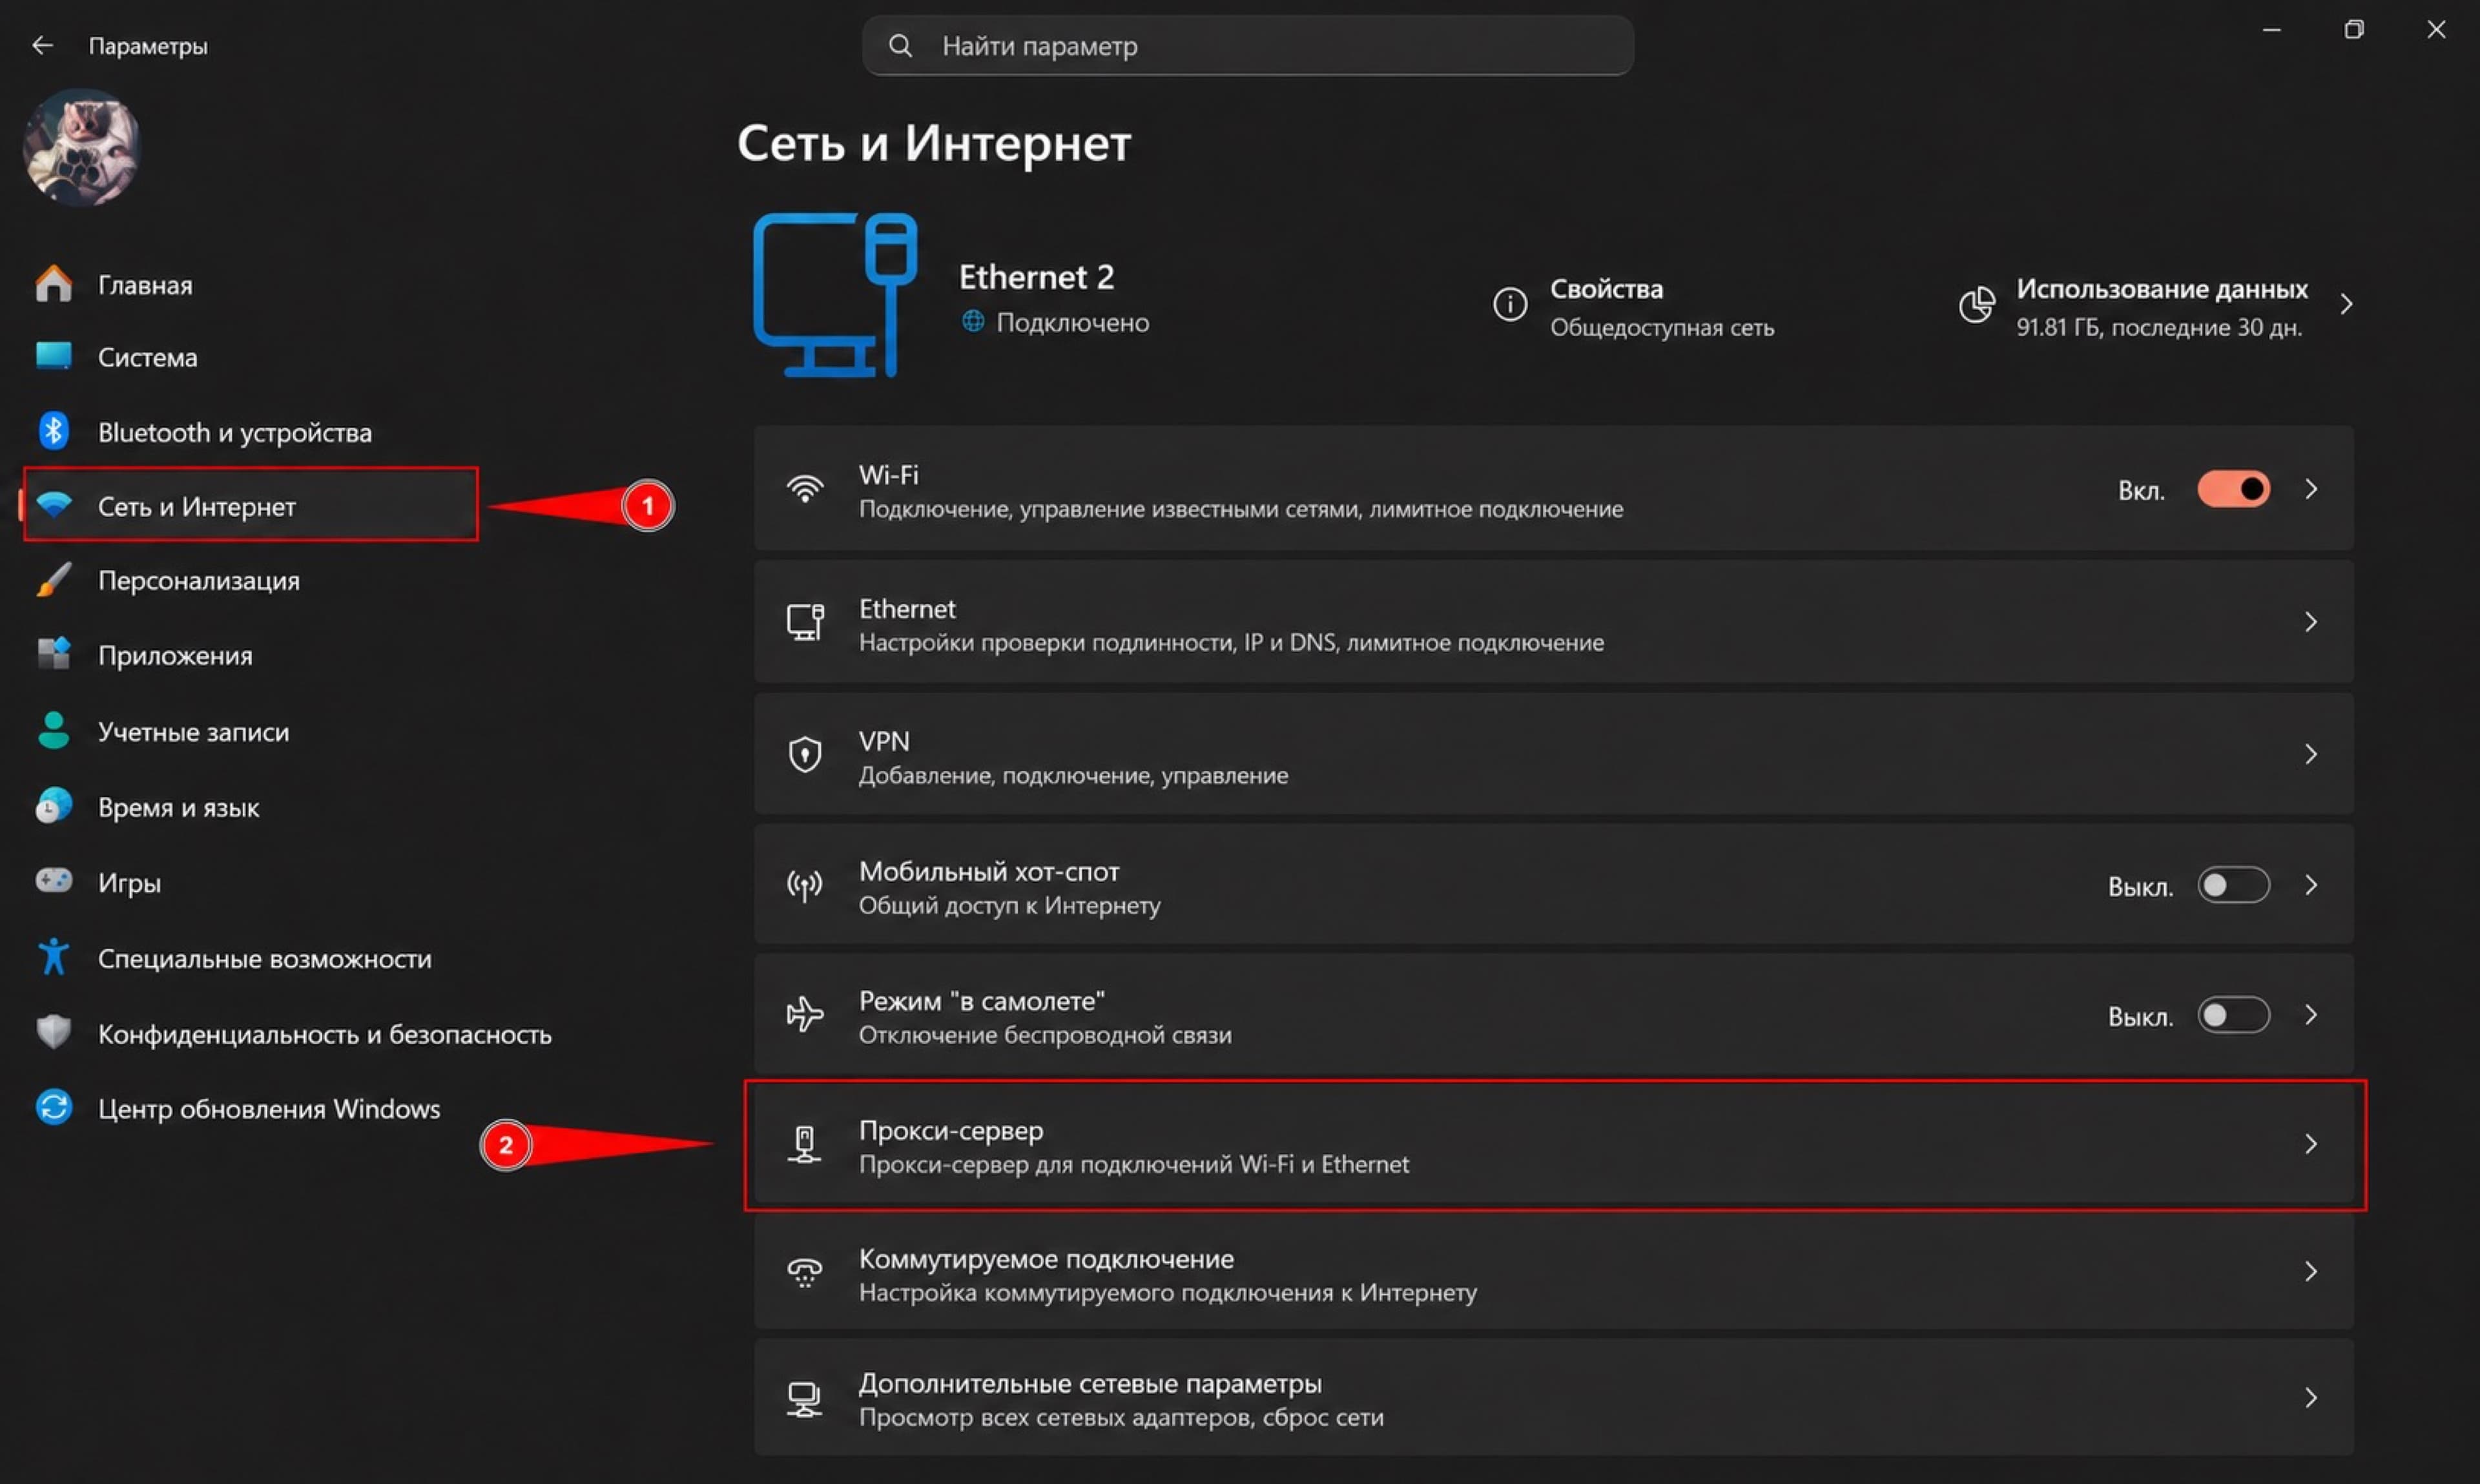Click the Игры gamepad icon
The height and width of the screenshot is (1484, 2480).
pyautogui.click(x=54, y=881)
